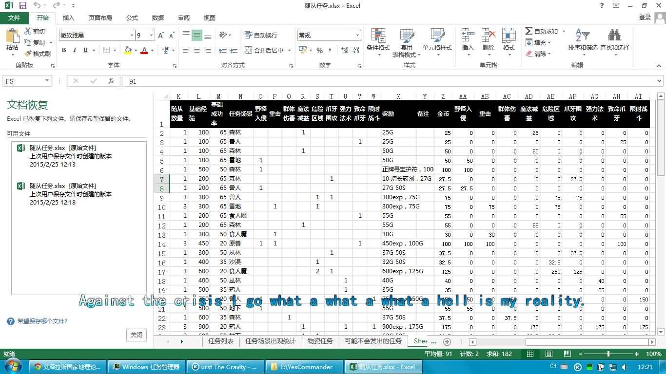Select the 格式刷 Format Painter brush
Image resolution: width=666 pixels, height=374 pixels.
tap(28, 54)
